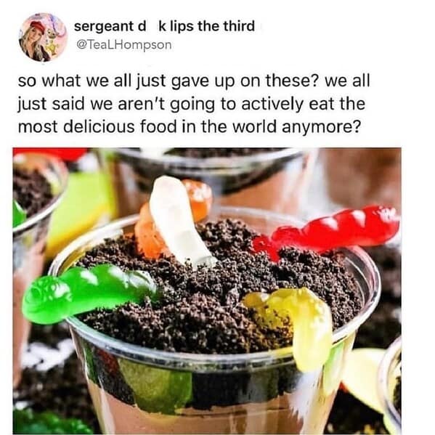
Task: Open the profile avatar picture
Action: tap(43, 37)
